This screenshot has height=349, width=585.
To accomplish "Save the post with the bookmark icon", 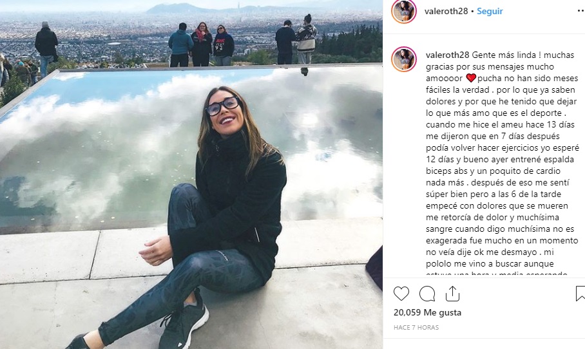I will click(x=580, y=294).
